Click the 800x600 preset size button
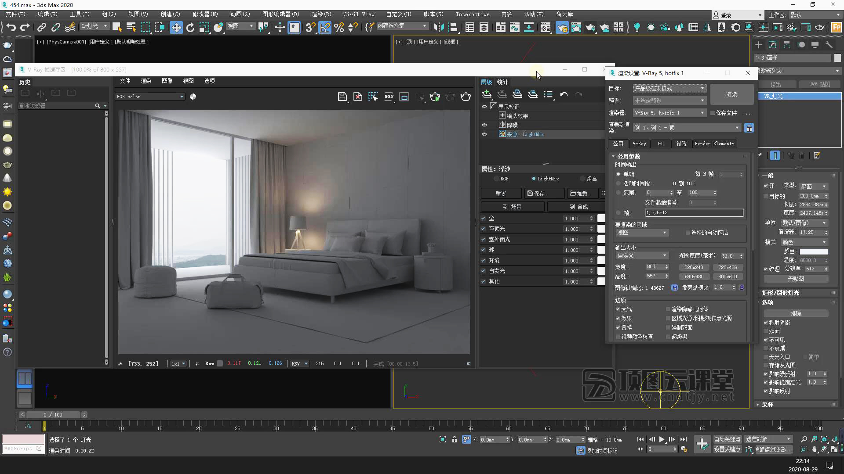The height and width of the screenshot is (474, 844). 728,276
